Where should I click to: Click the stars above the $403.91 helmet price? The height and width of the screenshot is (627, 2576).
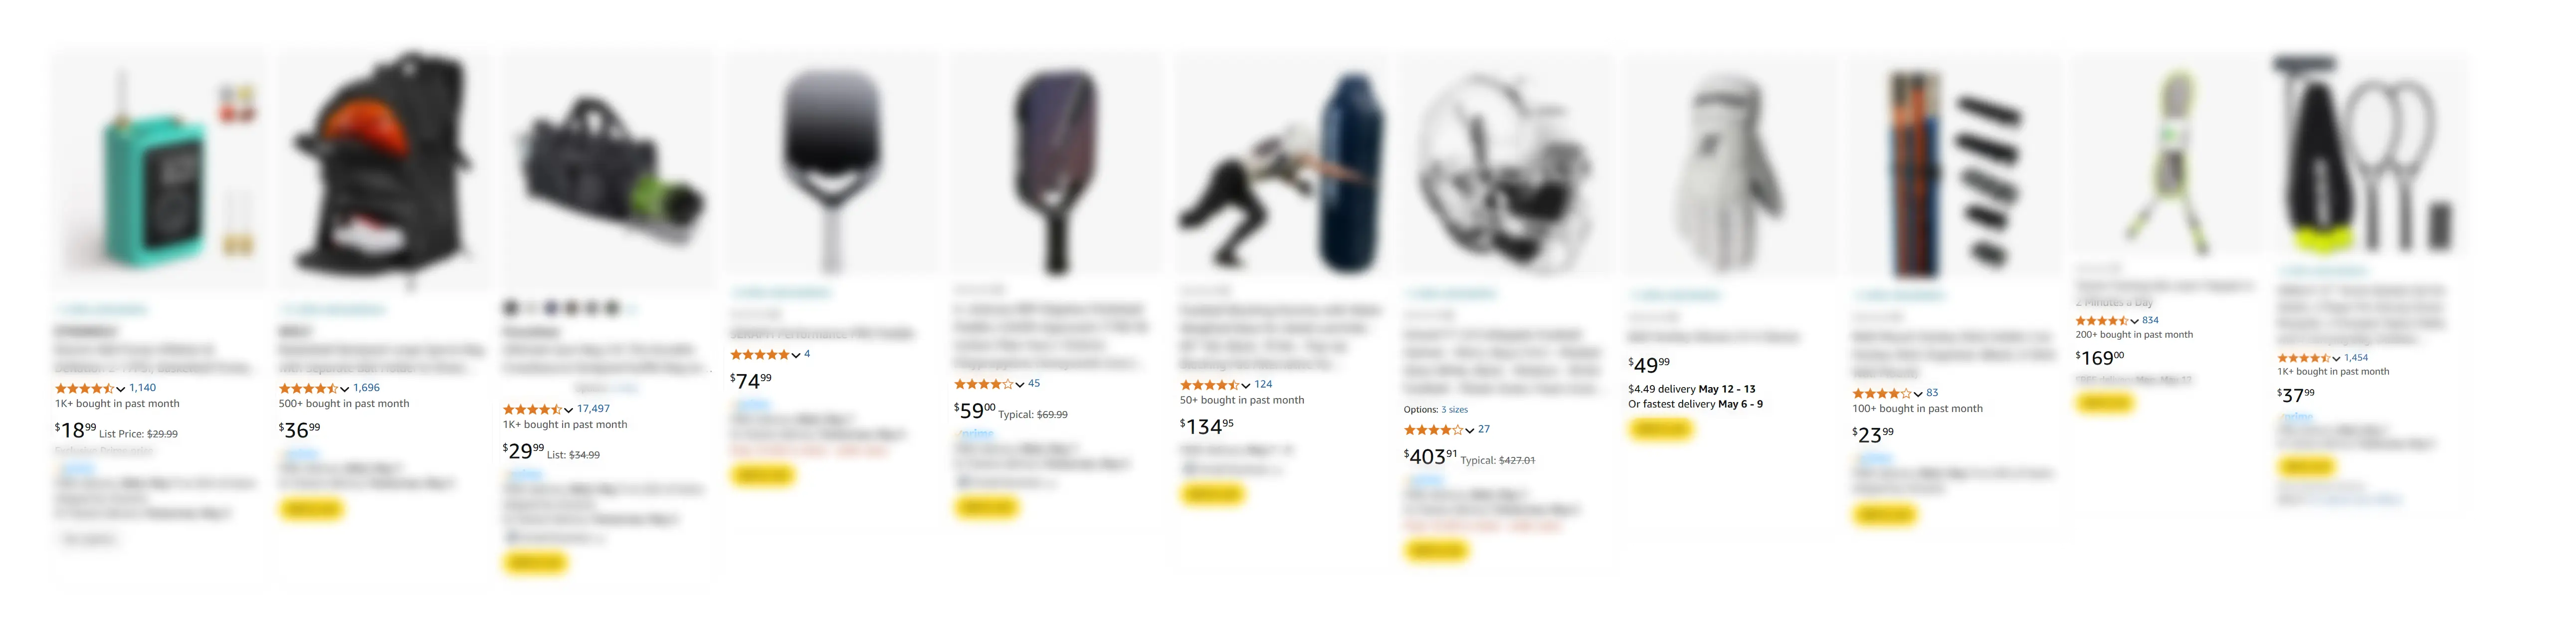(x=1433, y=430)
